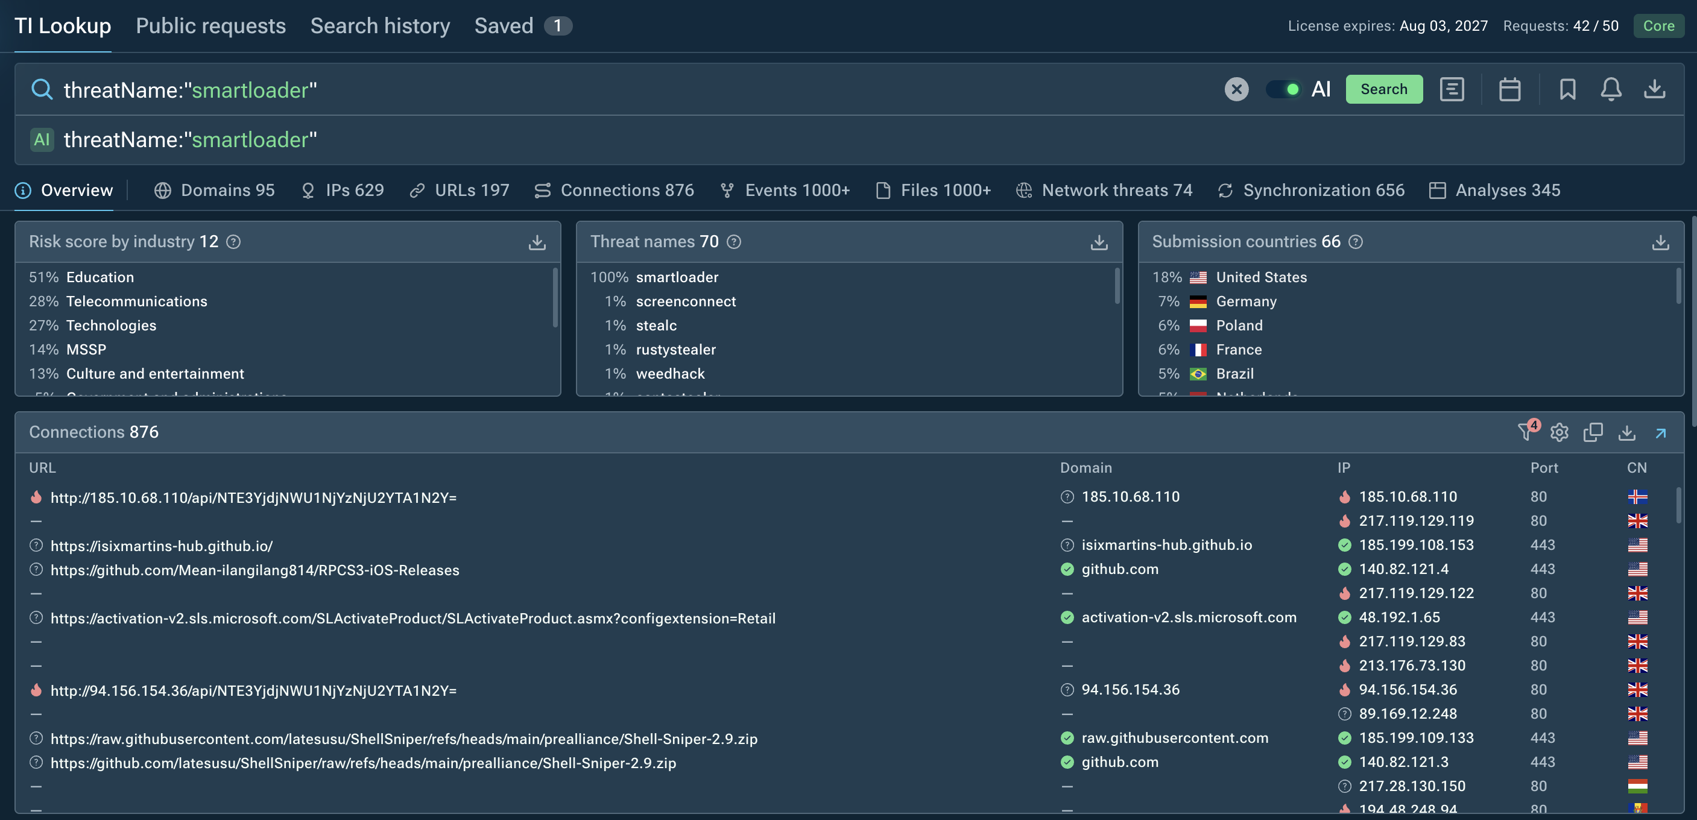Click the malicious flame icon beside IP 213.176.73.130
The width and height of the screenshot is (1697, 820).
click(1345, 665)
